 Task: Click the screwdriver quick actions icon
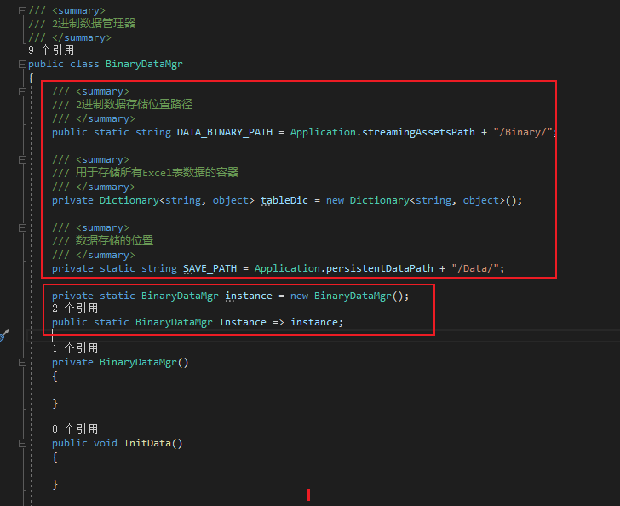tap(3, 335)
